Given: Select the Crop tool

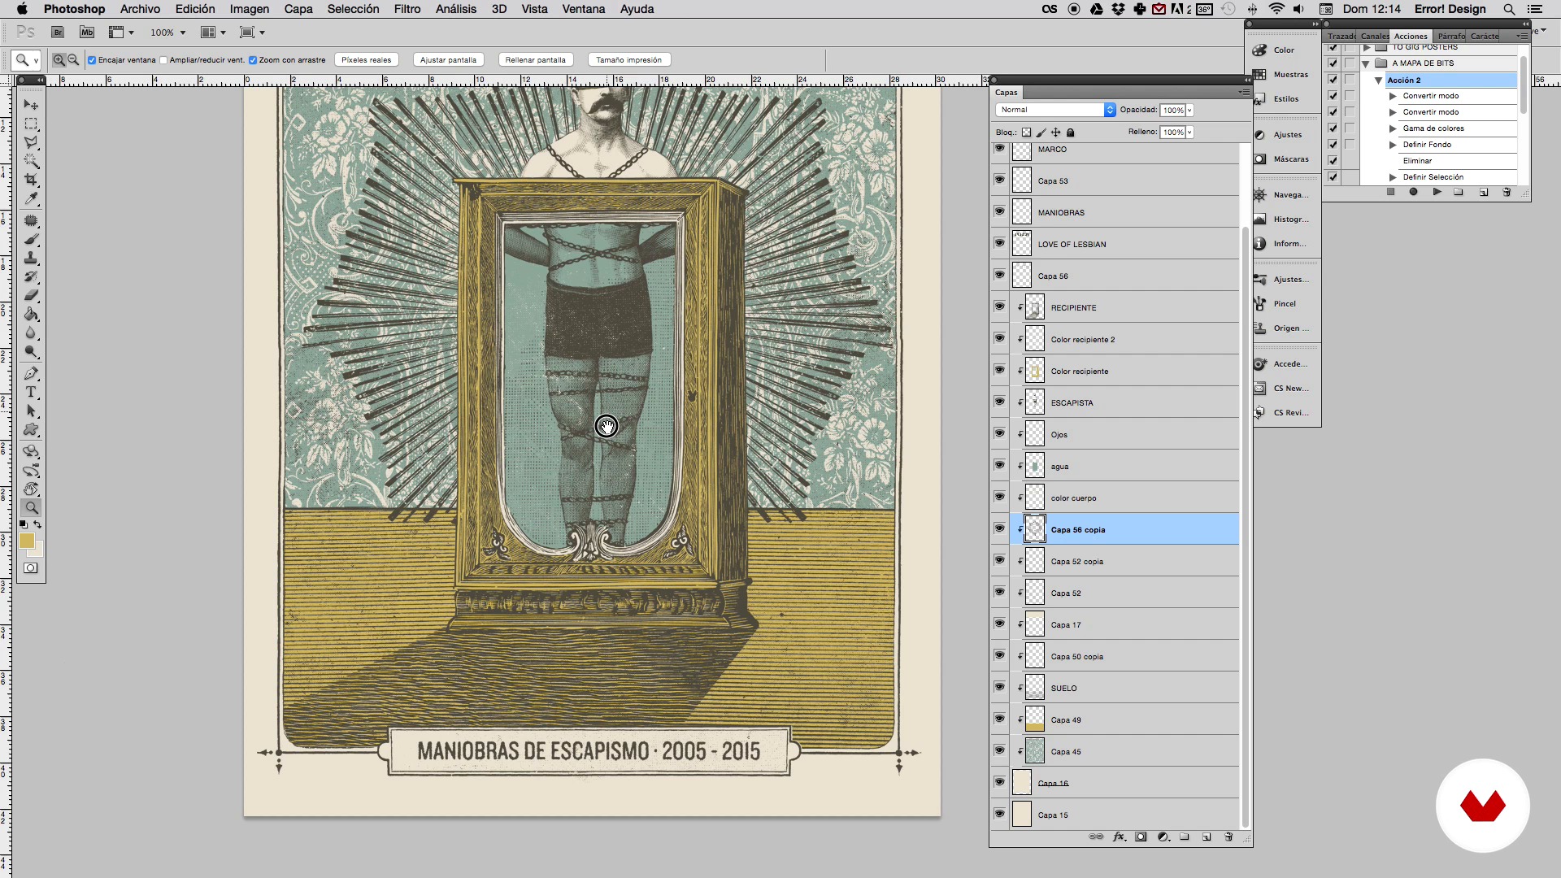Looking at the screenshot, I should coord(31,180).
